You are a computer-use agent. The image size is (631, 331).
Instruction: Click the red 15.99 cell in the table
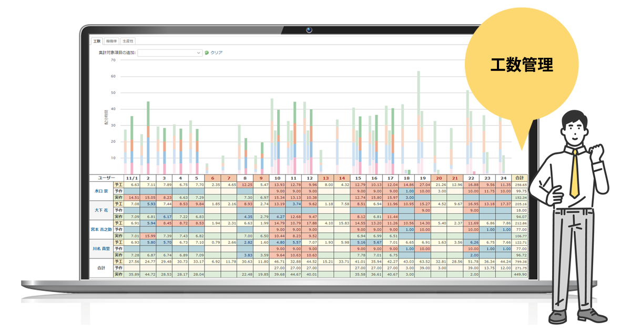click(x=151, y=236)
